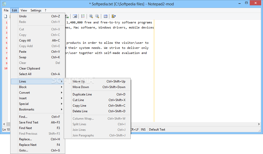Select Move Up in Lines submenu
The height and width of the screenshot is (154, 263).
click(97, 81)
